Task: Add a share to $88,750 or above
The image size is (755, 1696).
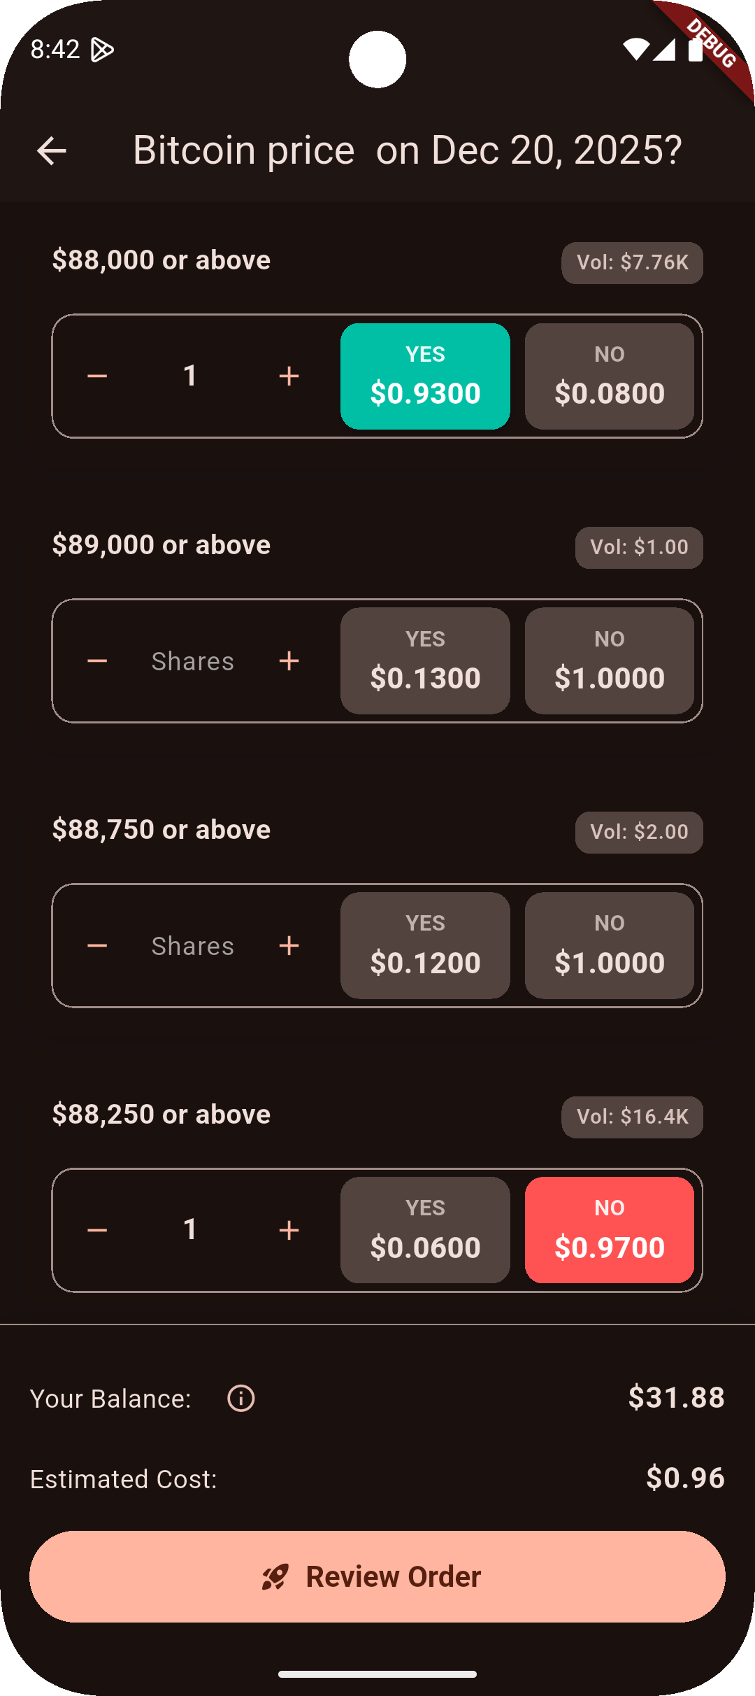Action: [x=289, y=946]
